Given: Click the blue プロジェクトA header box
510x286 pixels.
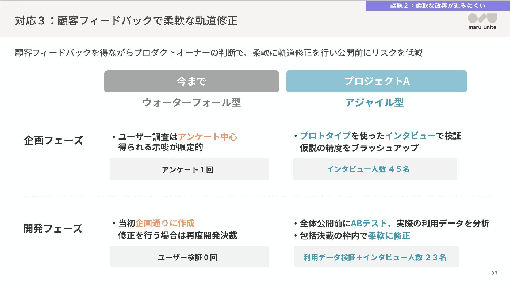Looking at the screenshot, I should point(377,81).
